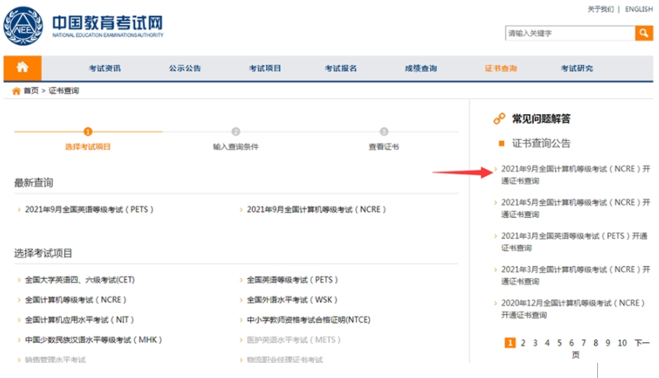Click step 1 circle 选择考试项目
Image resolution: width=659 pixels, height=378 pixels.
88,131
